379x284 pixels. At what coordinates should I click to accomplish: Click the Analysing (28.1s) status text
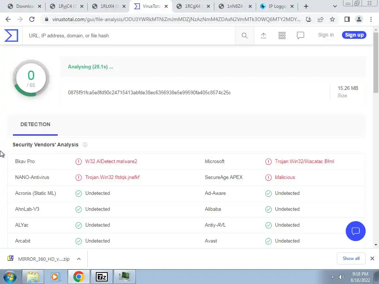point(90,67)
